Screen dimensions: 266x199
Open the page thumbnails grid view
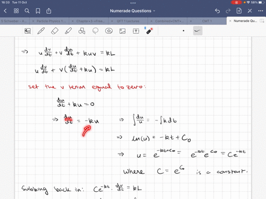(16, 11)
